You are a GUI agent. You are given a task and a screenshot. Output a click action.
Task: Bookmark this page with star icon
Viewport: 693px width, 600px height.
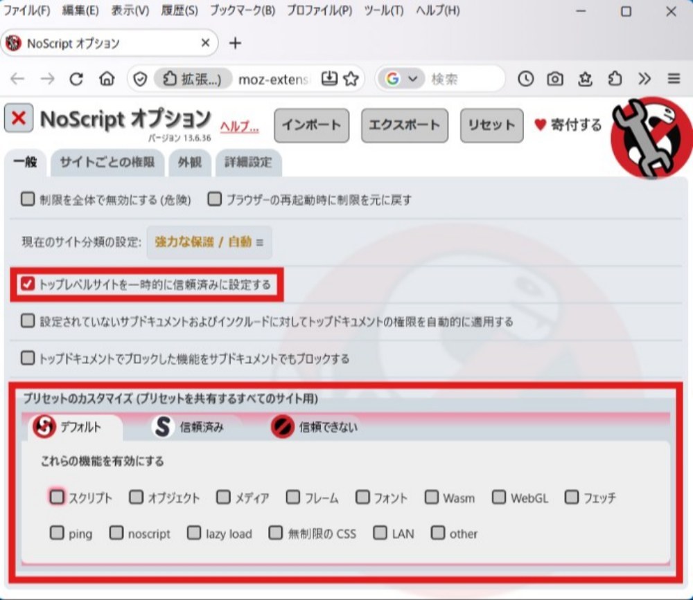(x=351, y=79)
